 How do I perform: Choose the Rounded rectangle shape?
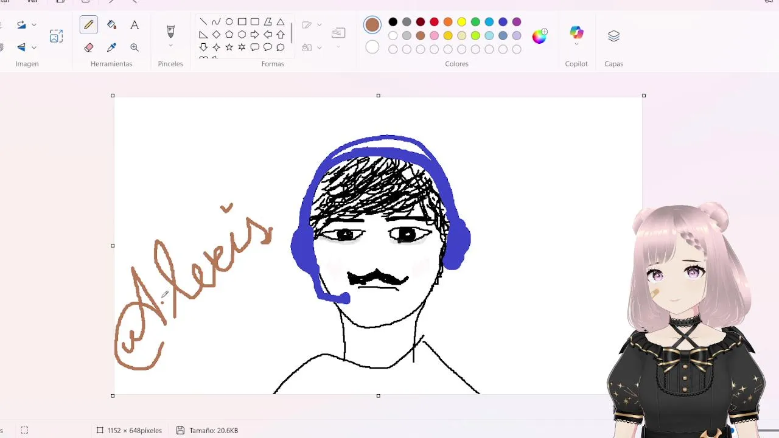click(x=255, y=22)
